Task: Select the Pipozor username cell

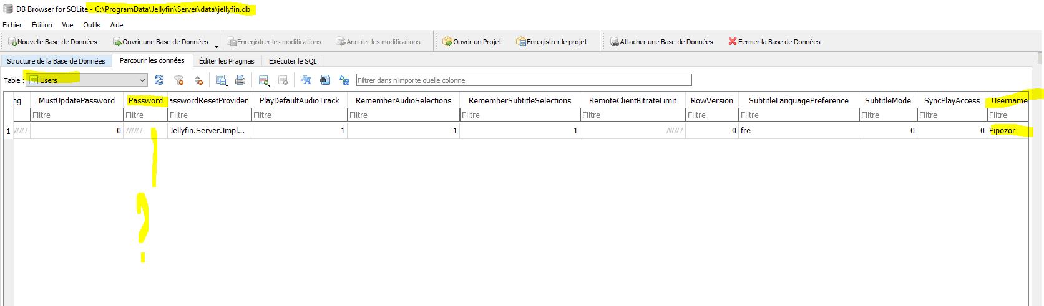Action: tap(1007, 131)
